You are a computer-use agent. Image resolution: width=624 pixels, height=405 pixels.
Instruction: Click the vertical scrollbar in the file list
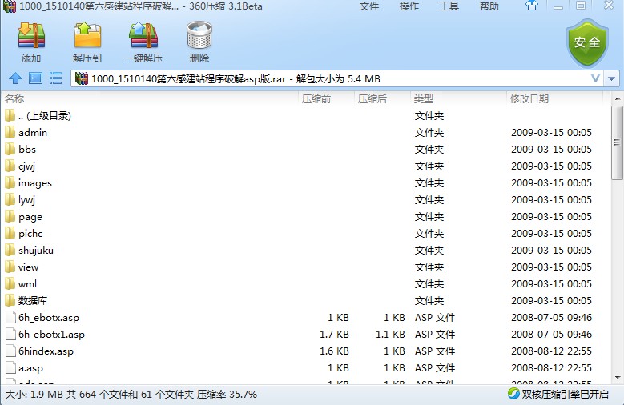pyautogui.click(x=617, y=144)
